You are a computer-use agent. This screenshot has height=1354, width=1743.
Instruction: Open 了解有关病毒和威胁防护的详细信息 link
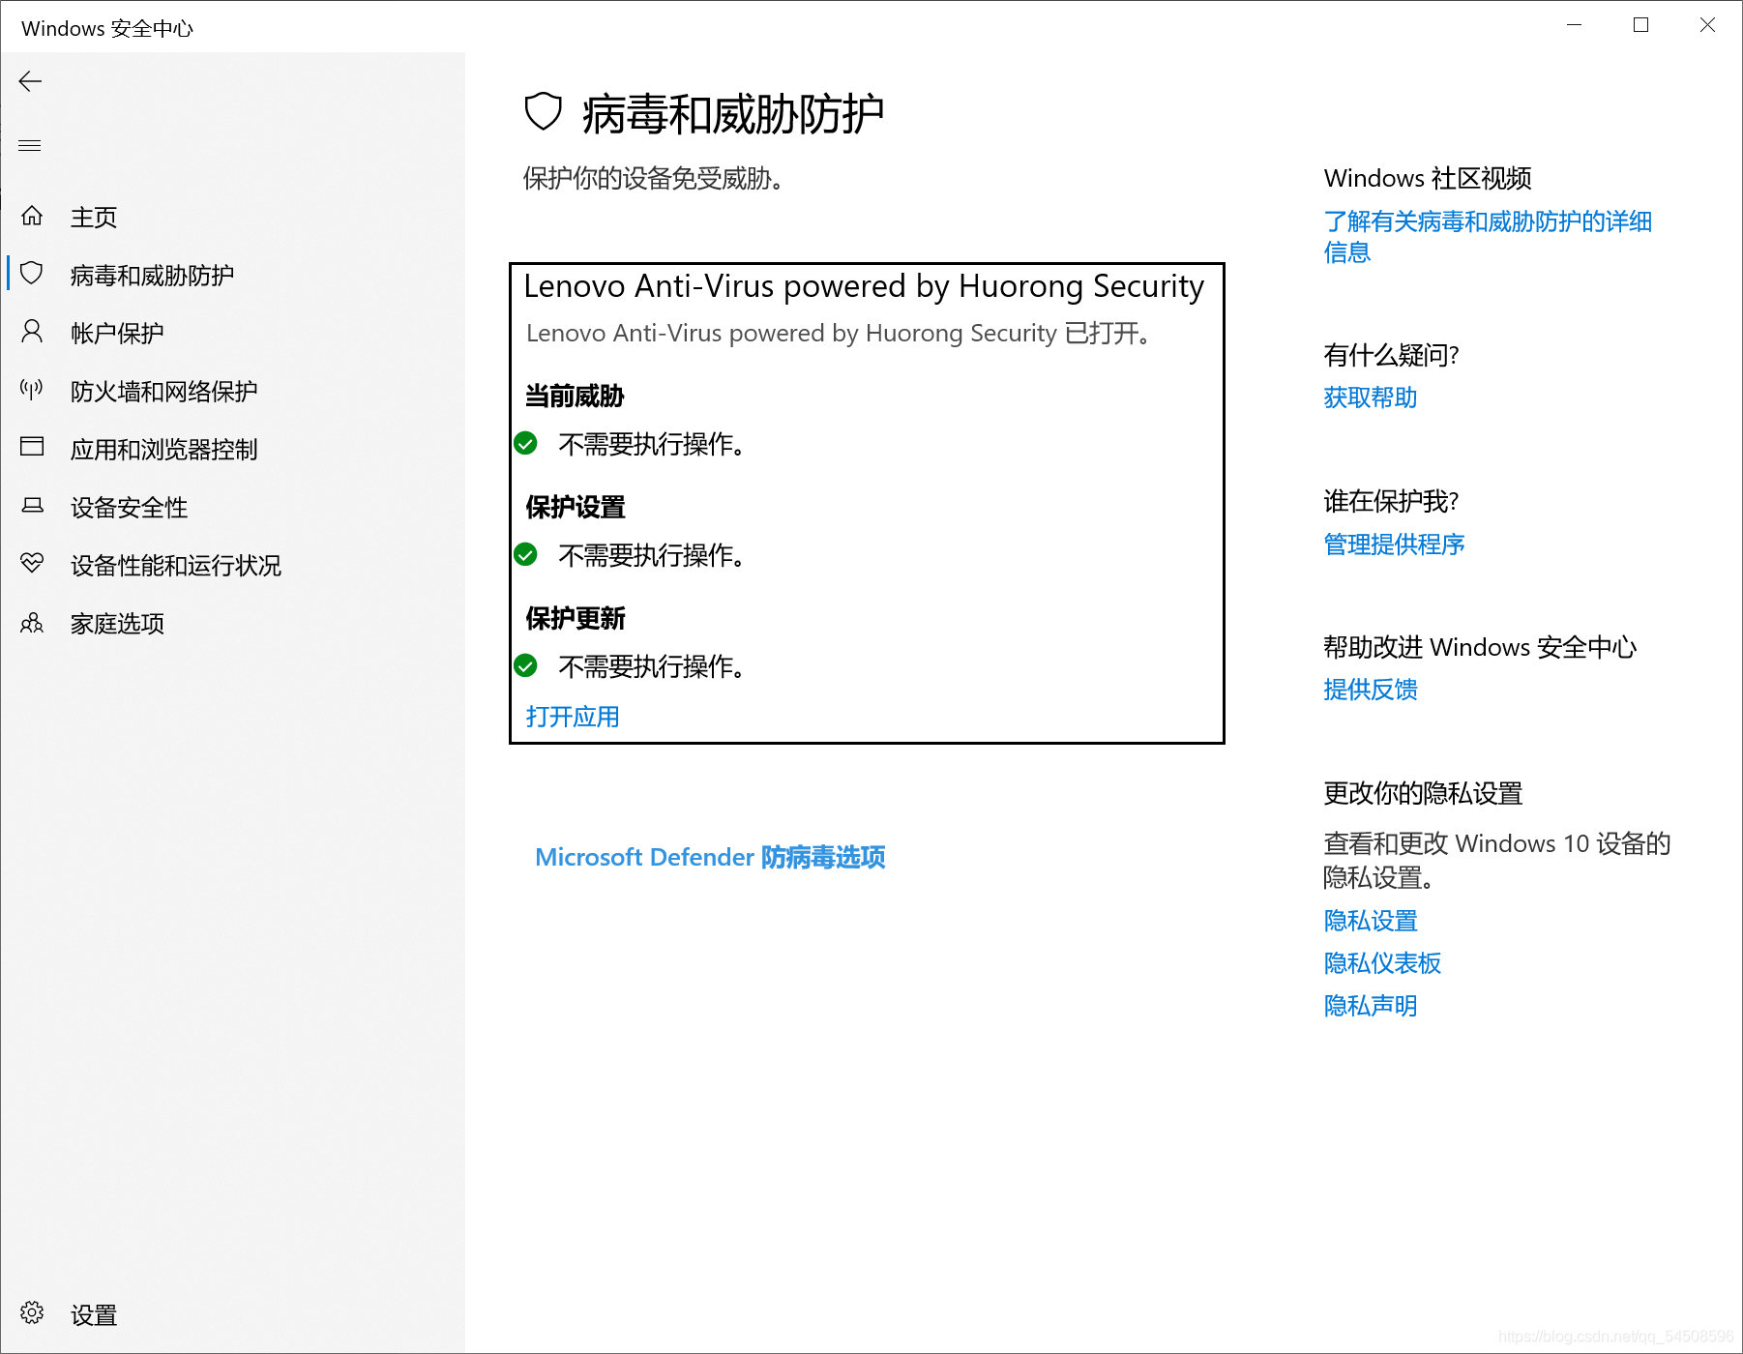point(1488,237)
